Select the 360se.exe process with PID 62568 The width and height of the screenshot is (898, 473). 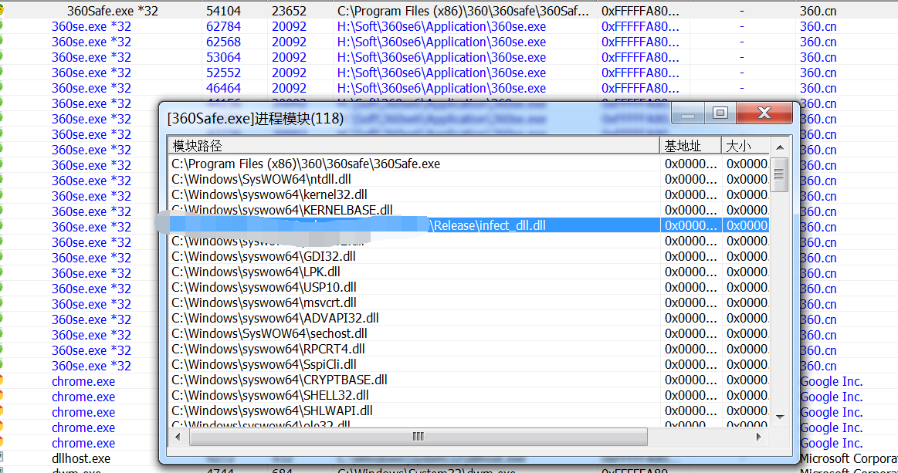91,42
